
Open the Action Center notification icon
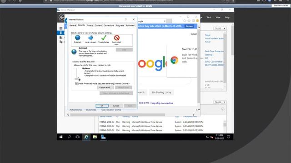(x=228, y=137)
